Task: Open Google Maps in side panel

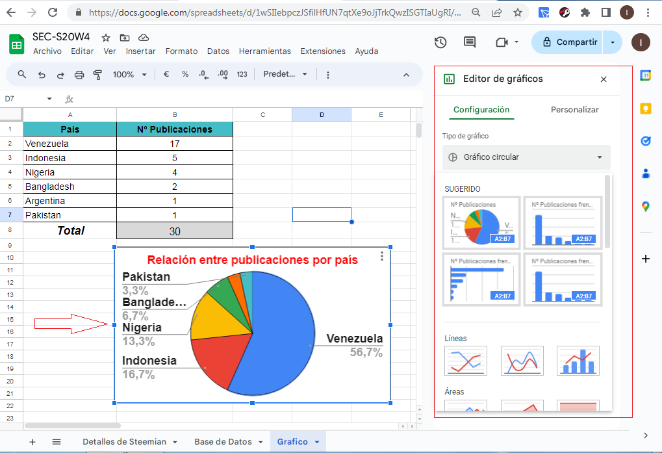Action: 646,207
